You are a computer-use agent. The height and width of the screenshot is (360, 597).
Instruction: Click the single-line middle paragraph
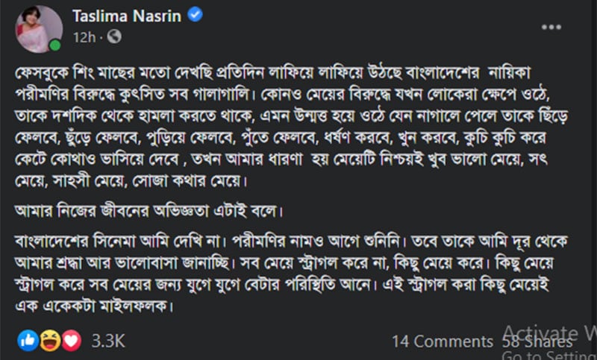(148, 209)
